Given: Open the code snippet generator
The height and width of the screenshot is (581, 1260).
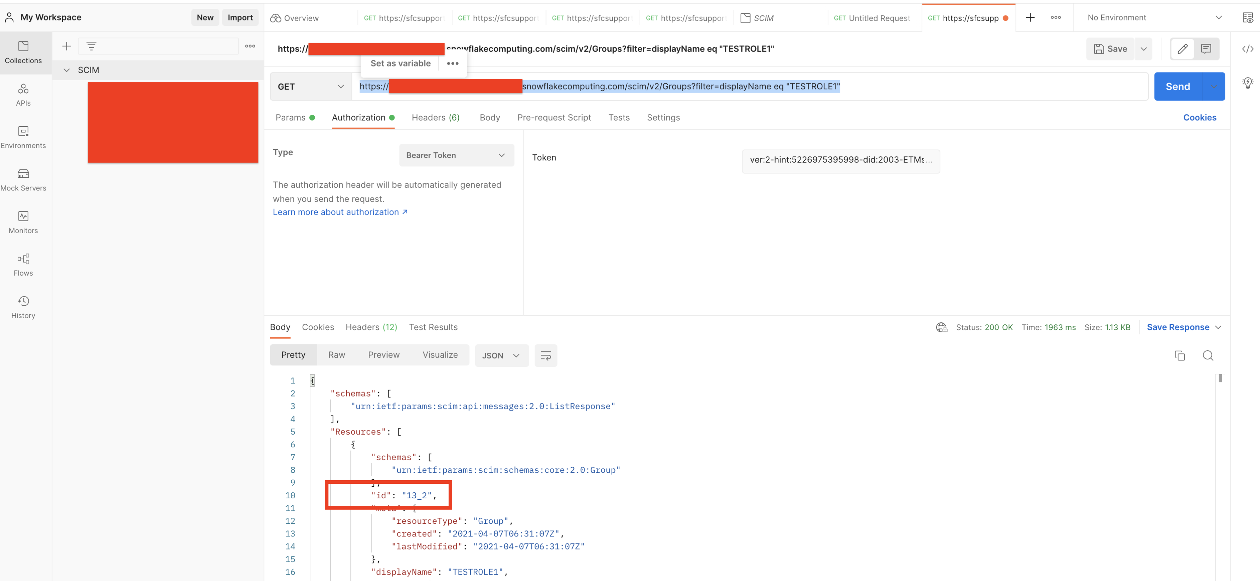Looking at the screenshot, I should click(1248, 49).
